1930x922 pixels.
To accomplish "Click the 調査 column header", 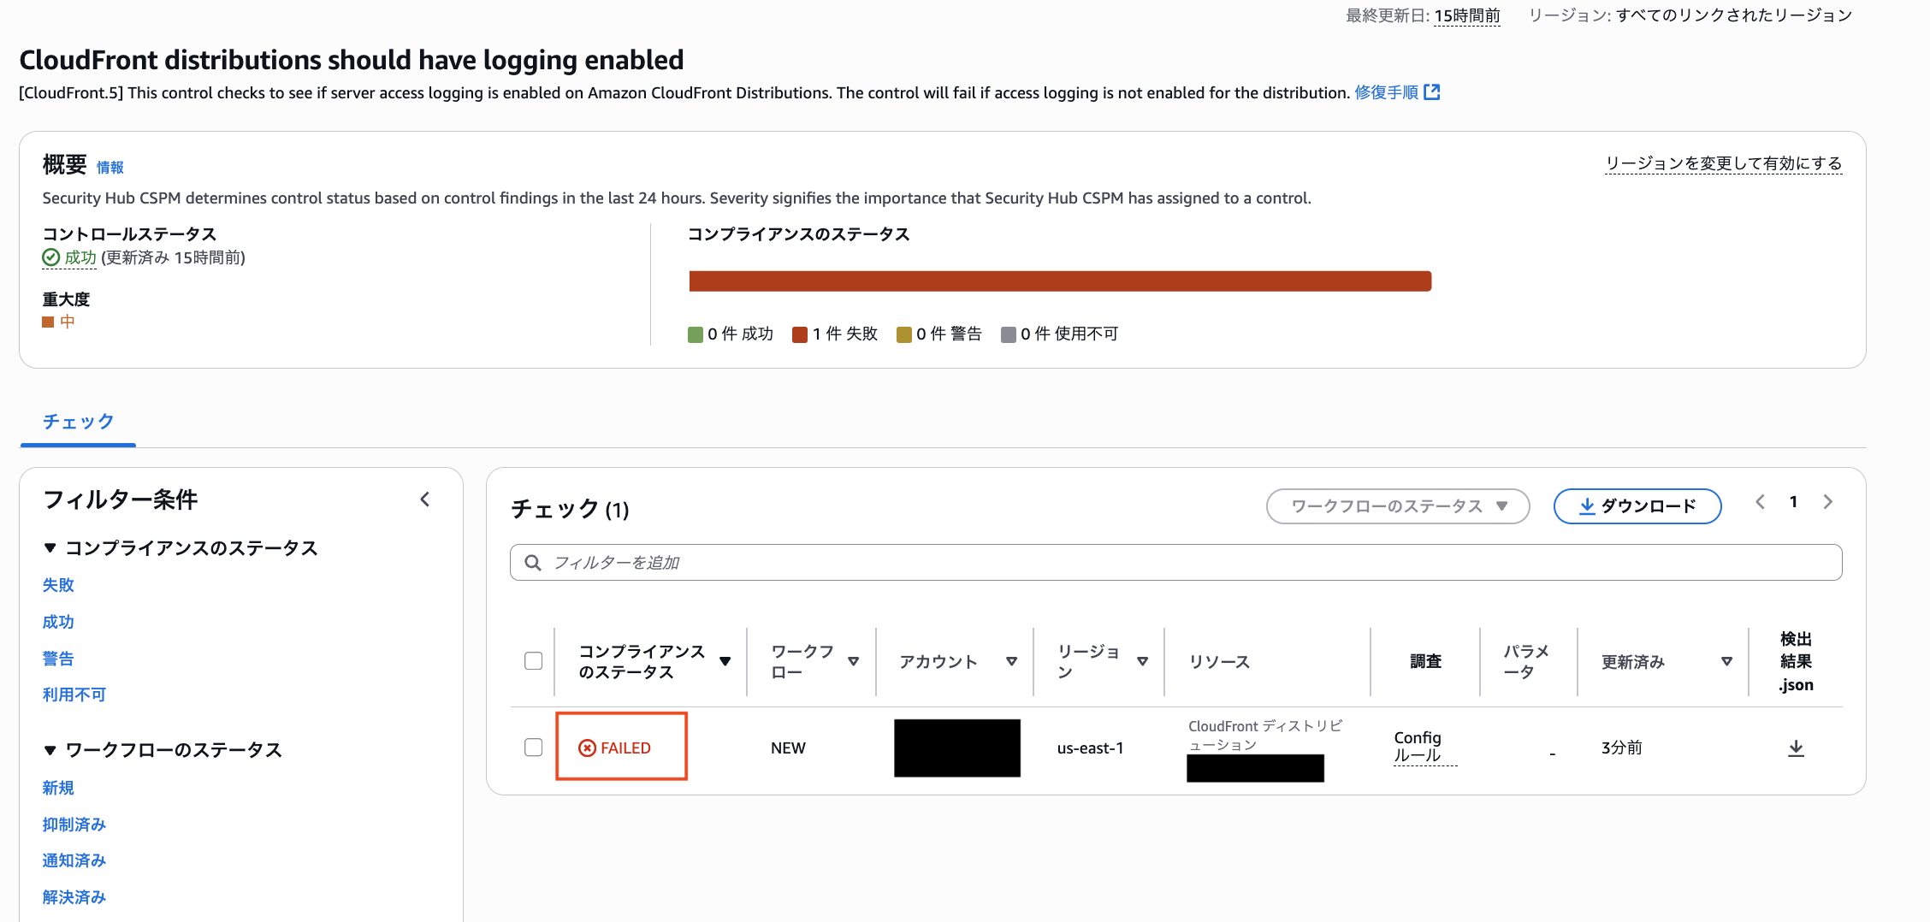I will 1426,661.
